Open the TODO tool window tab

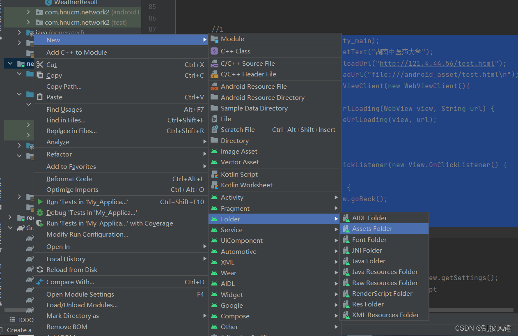(22, 320)
